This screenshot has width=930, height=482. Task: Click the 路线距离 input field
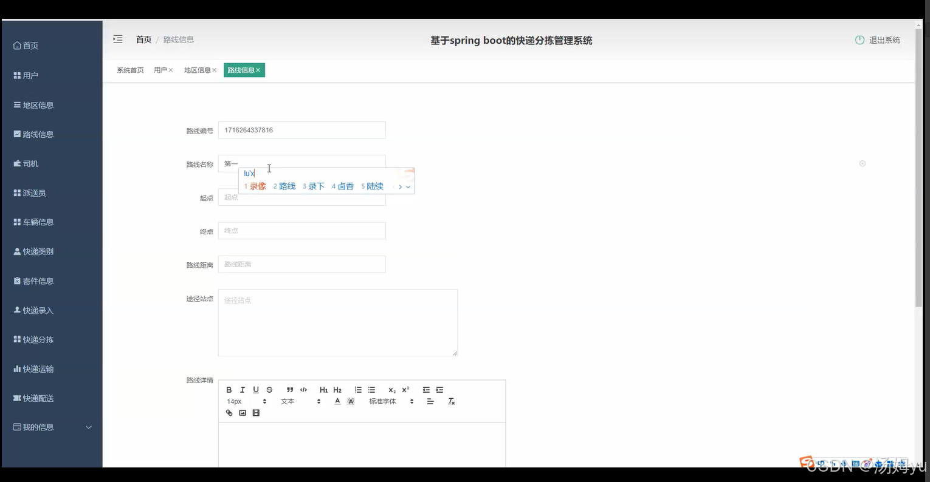click(302, 264)
